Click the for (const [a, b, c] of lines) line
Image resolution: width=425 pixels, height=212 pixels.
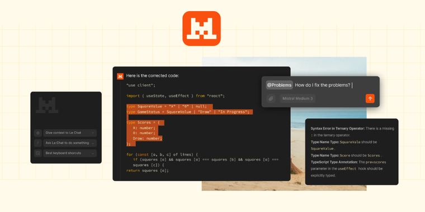(x=162, y=155)
